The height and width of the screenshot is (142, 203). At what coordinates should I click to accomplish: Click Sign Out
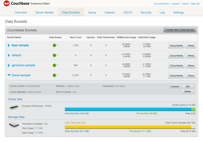pos(195,4)
